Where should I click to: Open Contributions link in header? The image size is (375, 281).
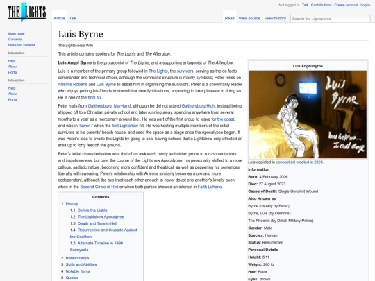click(322, 5)
